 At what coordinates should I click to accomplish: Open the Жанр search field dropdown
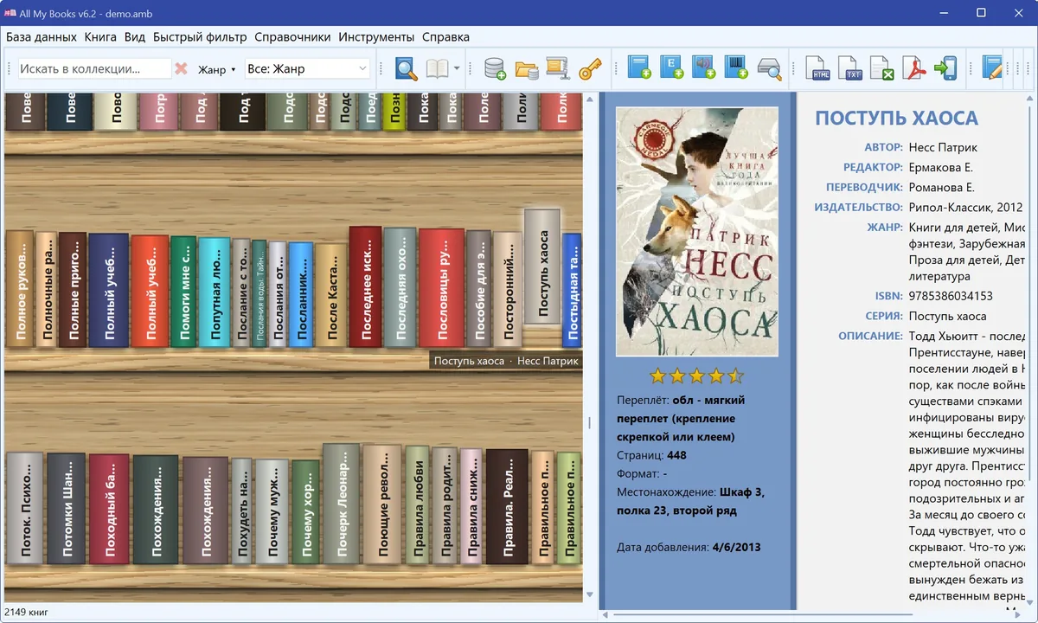pyautogui.click(x=217, y=69)
